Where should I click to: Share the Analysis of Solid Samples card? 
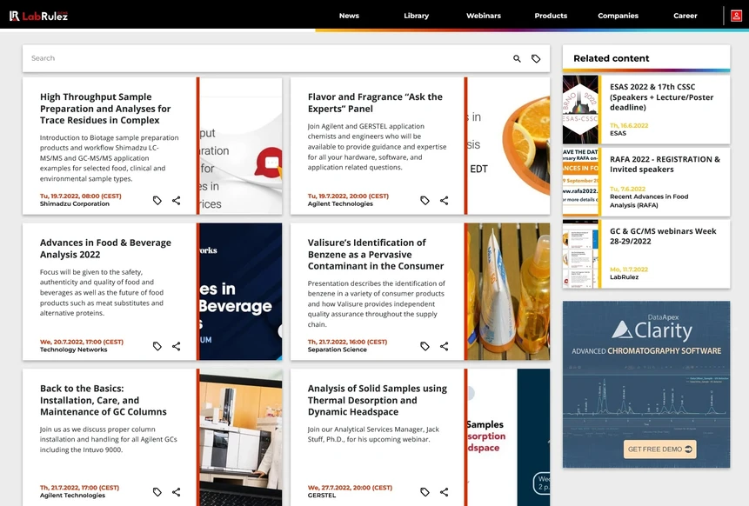(445, 492)
